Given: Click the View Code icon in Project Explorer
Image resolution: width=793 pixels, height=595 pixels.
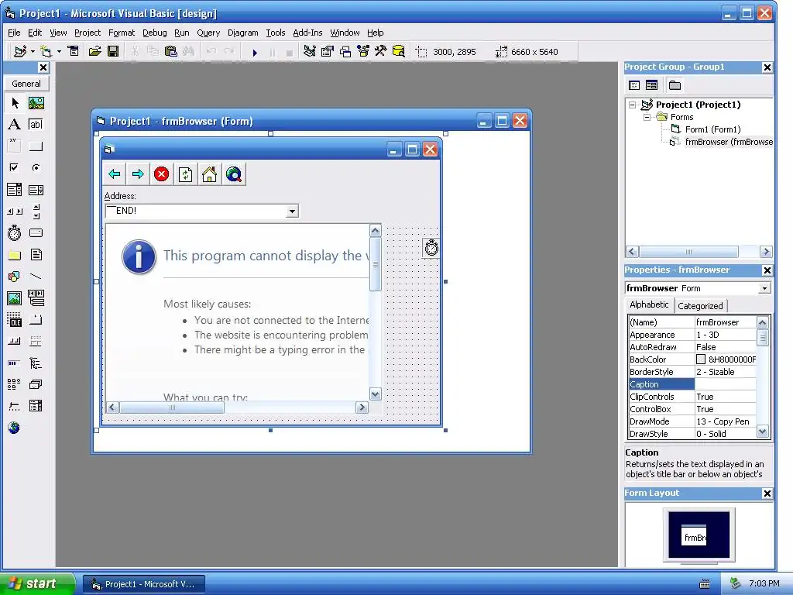Looking at the screenshot, I should click(634, 85).
